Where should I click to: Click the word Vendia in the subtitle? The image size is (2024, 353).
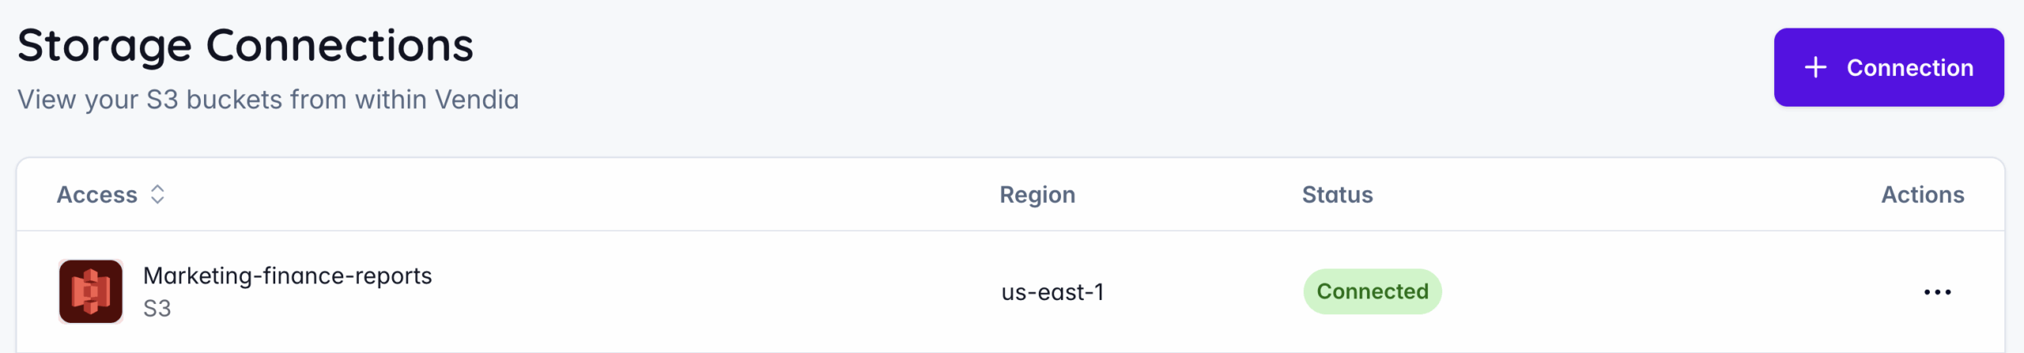[x=477, y=100]
